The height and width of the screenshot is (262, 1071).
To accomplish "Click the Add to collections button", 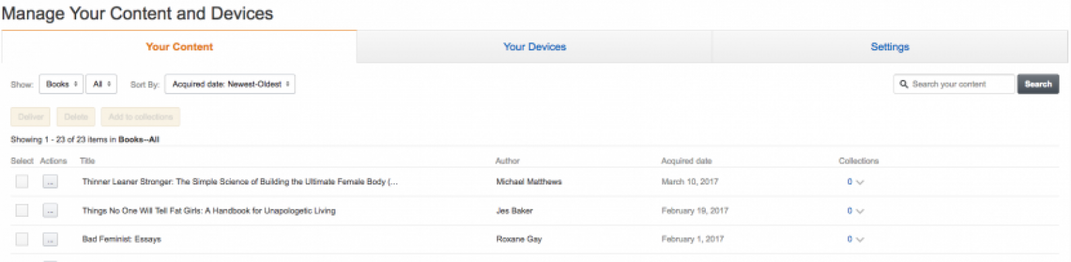I will 141,117.
